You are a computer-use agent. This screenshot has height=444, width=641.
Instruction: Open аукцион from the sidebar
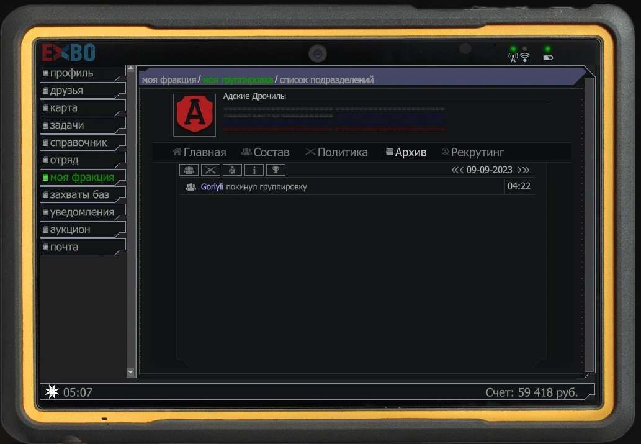(70, 230)
